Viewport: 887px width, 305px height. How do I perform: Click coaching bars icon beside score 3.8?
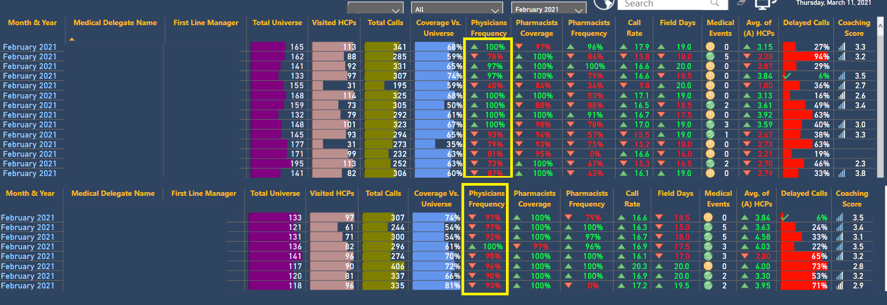(841, 173)
